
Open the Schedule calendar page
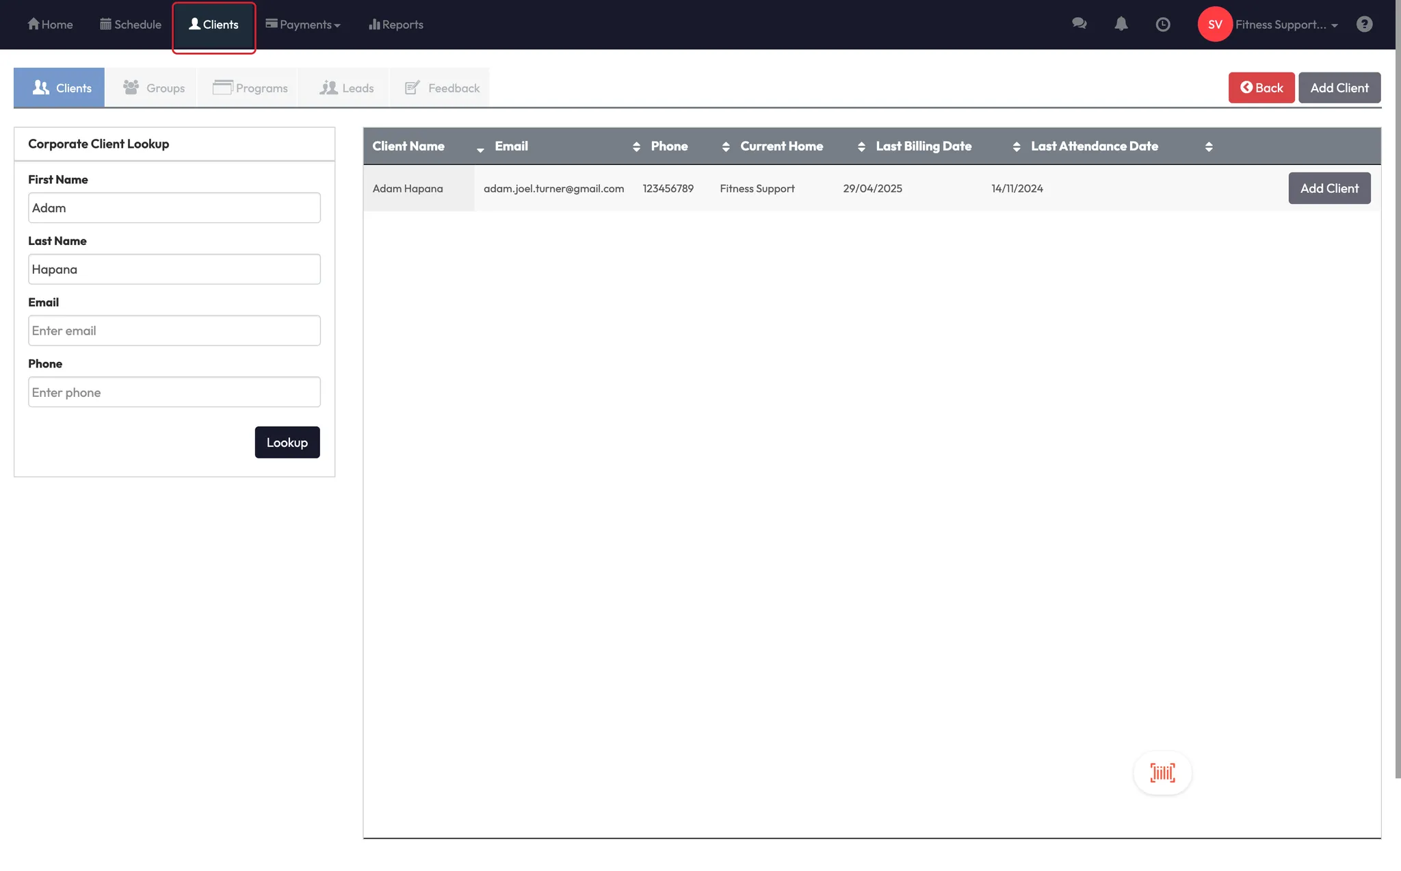click(131, 25)
